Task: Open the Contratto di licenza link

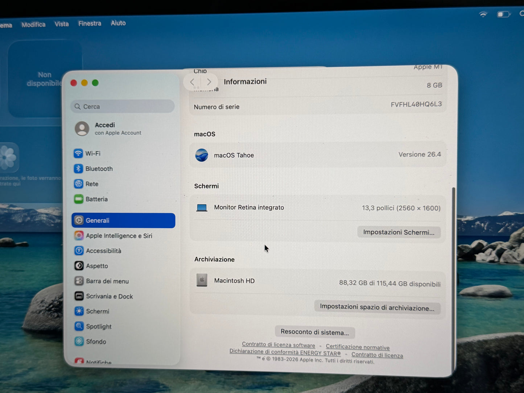Action: point(377,355)
